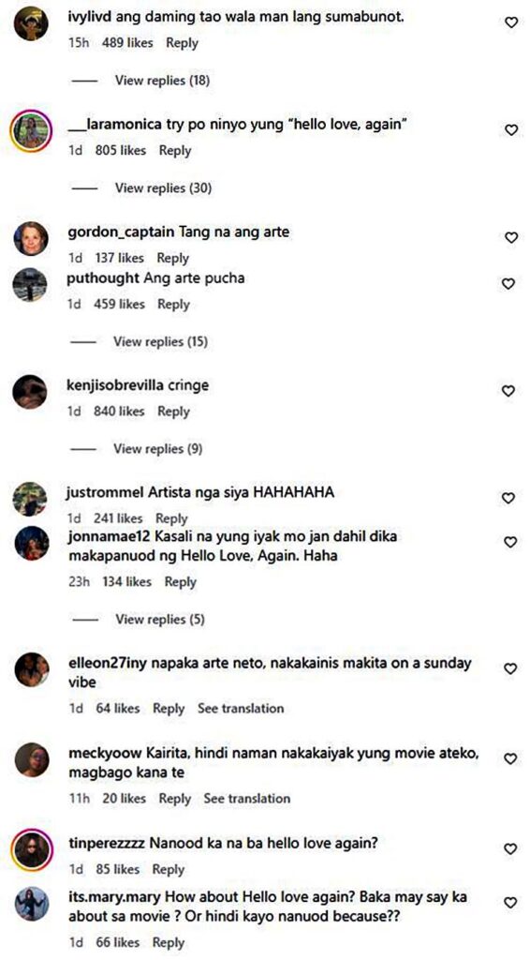
Task: Tap heart beside justrommel's comment
Action: tap(508, 499)
